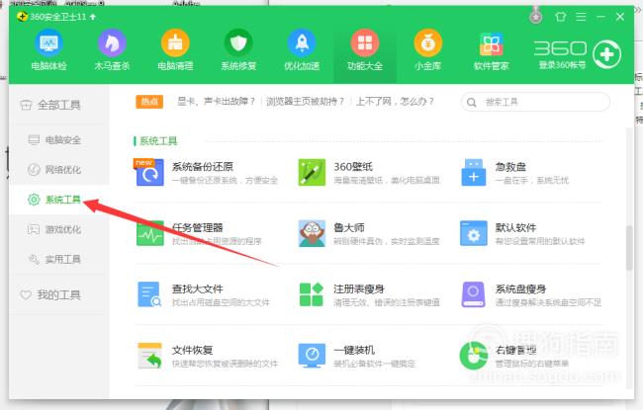Open skin changer shirt icon
This screenshot has width=643, height=410.
[561, 17]
